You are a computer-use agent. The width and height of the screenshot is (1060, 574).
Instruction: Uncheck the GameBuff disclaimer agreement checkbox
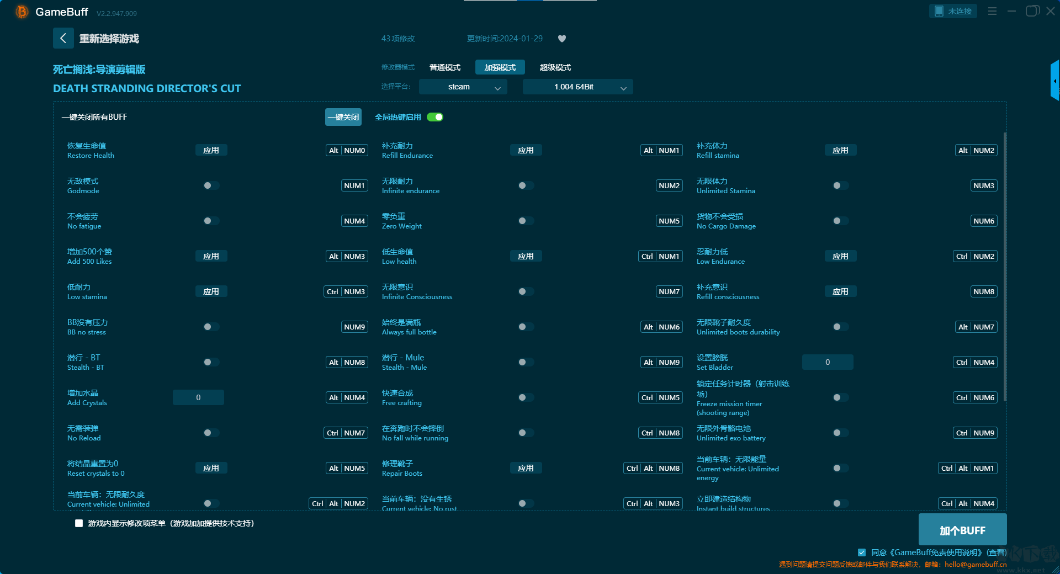(x=862, y=552)
